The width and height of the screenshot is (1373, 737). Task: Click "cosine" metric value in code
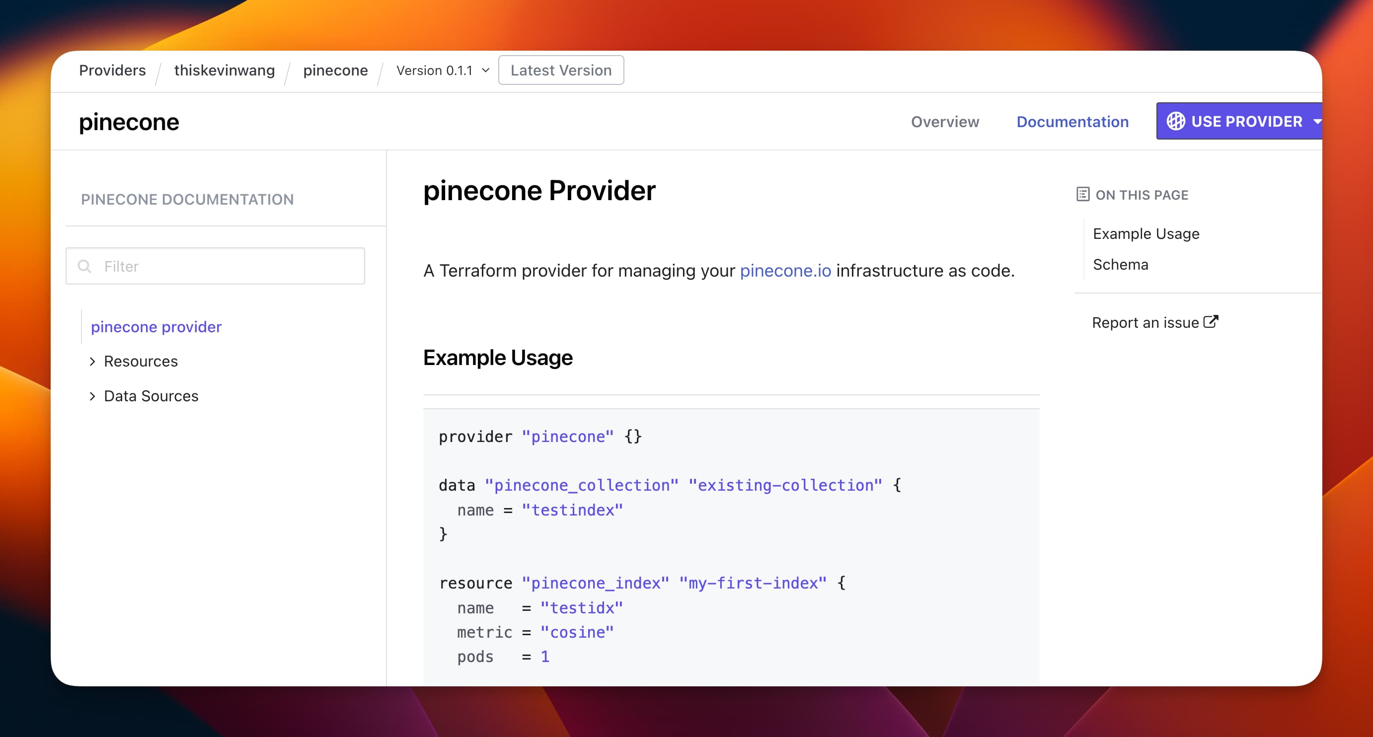point(577,633)
